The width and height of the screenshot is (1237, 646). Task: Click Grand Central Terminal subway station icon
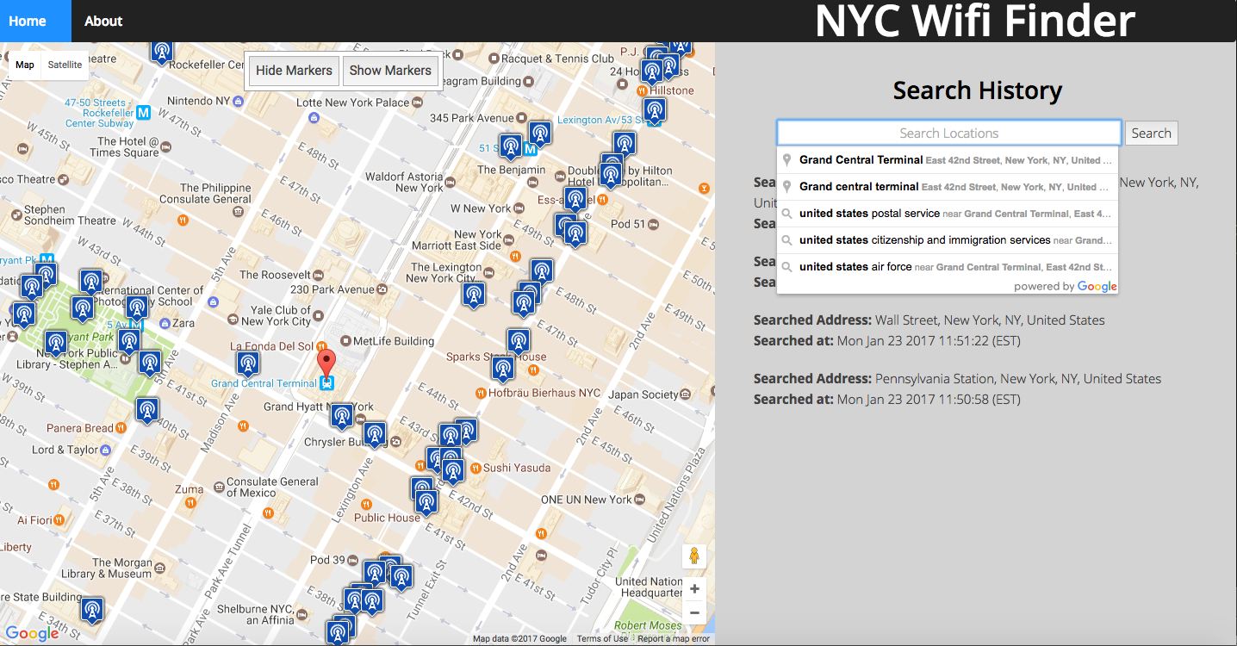coord(326,383)
